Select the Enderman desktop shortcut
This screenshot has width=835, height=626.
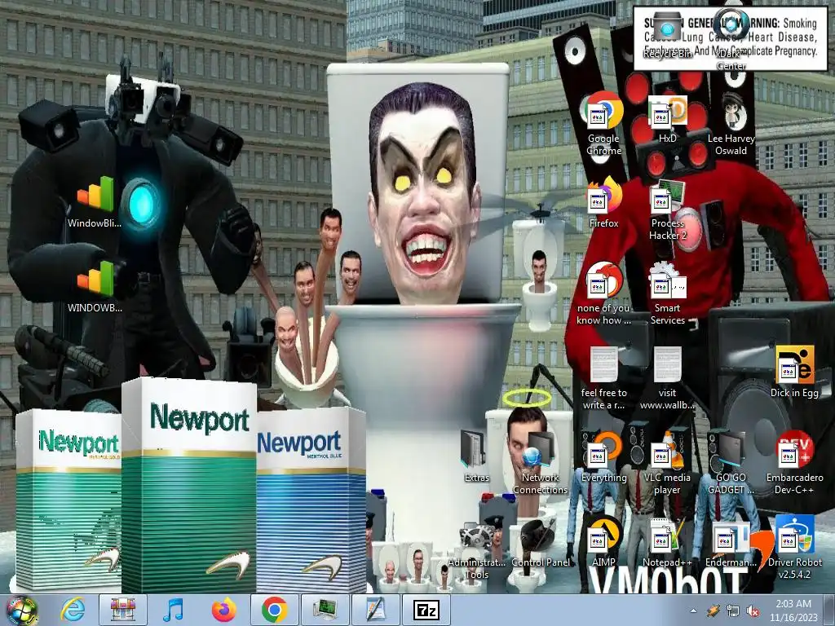[x=731, y=542]
